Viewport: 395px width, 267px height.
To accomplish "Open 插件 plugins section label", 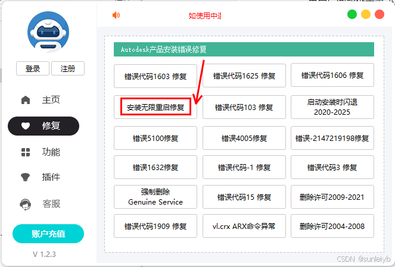I will pyautogui.click(x=51, y=177).
